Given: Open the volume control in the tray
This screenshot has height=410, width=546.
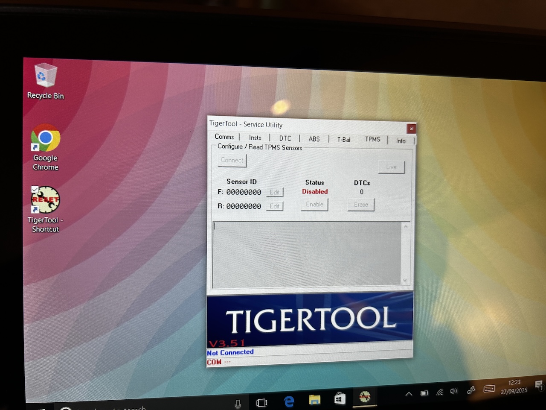Looking at the screenshot, I should coord(453,391).
